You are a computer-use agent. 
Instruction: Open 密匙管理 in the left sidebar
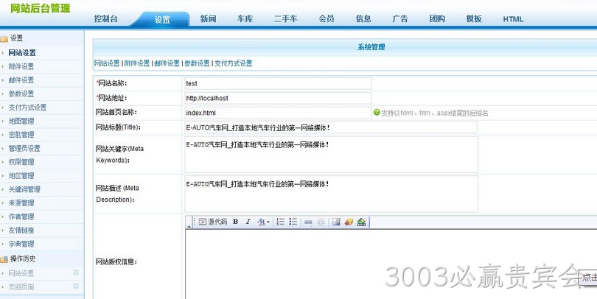[x=21, y=135]
